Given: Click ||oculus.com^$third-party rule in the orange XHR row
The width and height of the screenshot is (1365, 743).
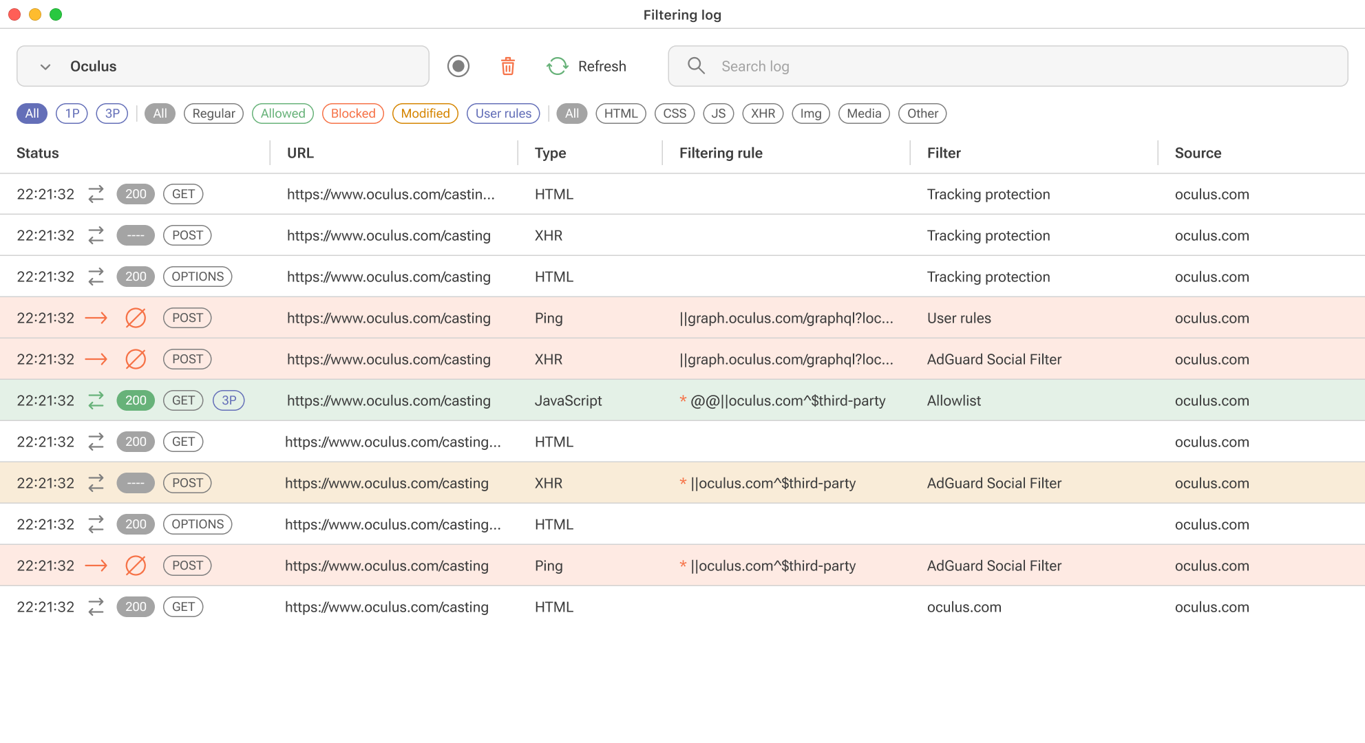Looking at the screenshot, I should point(773,483).
